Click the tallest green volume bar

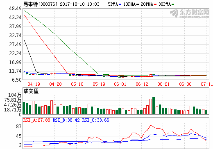click(x=154, y=105)
